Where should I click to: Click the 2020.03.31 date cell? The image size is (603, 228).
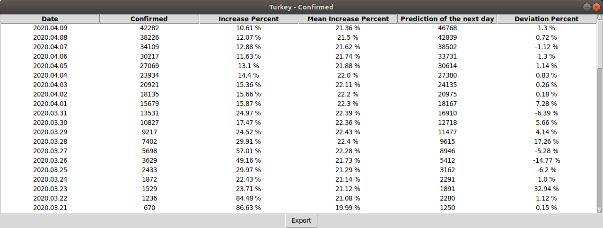(x=50, y=113)
